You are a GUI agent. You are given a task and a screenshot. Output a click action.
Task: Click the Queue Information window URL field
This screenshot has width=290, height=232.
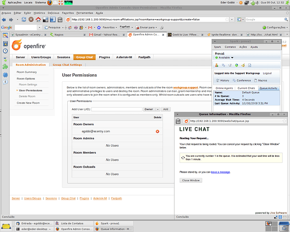click(236, 121)
